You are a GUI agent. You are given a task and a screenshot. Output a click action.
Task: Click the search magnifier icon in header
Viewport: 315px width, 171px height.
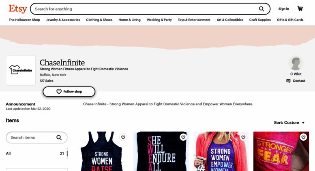[x=261, y=9]
